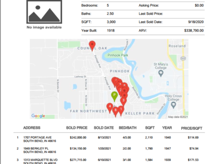Click the route 933 highway shield
This screenshot has height=164, width=218.
183,58
